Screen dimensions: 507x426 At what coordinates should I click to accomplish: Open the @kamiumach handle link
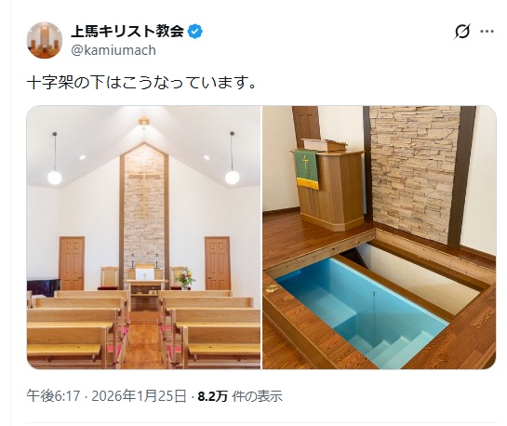tap(113, 50)
